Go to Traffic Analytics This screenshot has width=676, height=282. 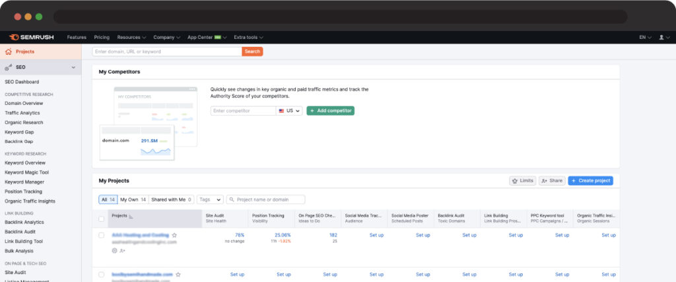click(x=22, y=113)
